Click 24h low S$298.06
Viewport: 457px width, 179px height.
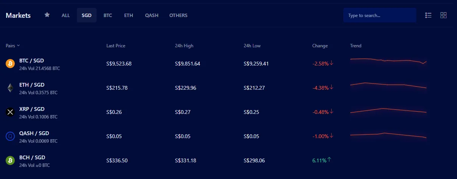point(254,160)
